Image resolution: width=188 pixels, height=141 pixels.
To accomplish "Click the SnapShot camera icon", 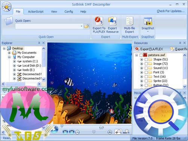I will coord(148,21).
